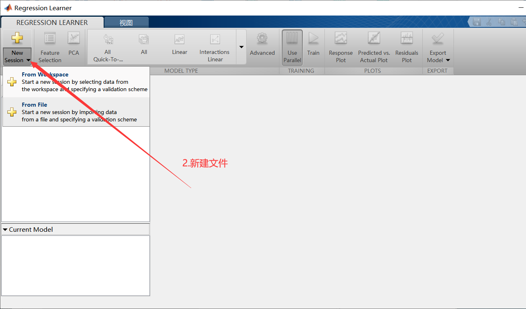Click the Train button
The height and width of the screenshot is (309, 526).
tap(313, 45)
